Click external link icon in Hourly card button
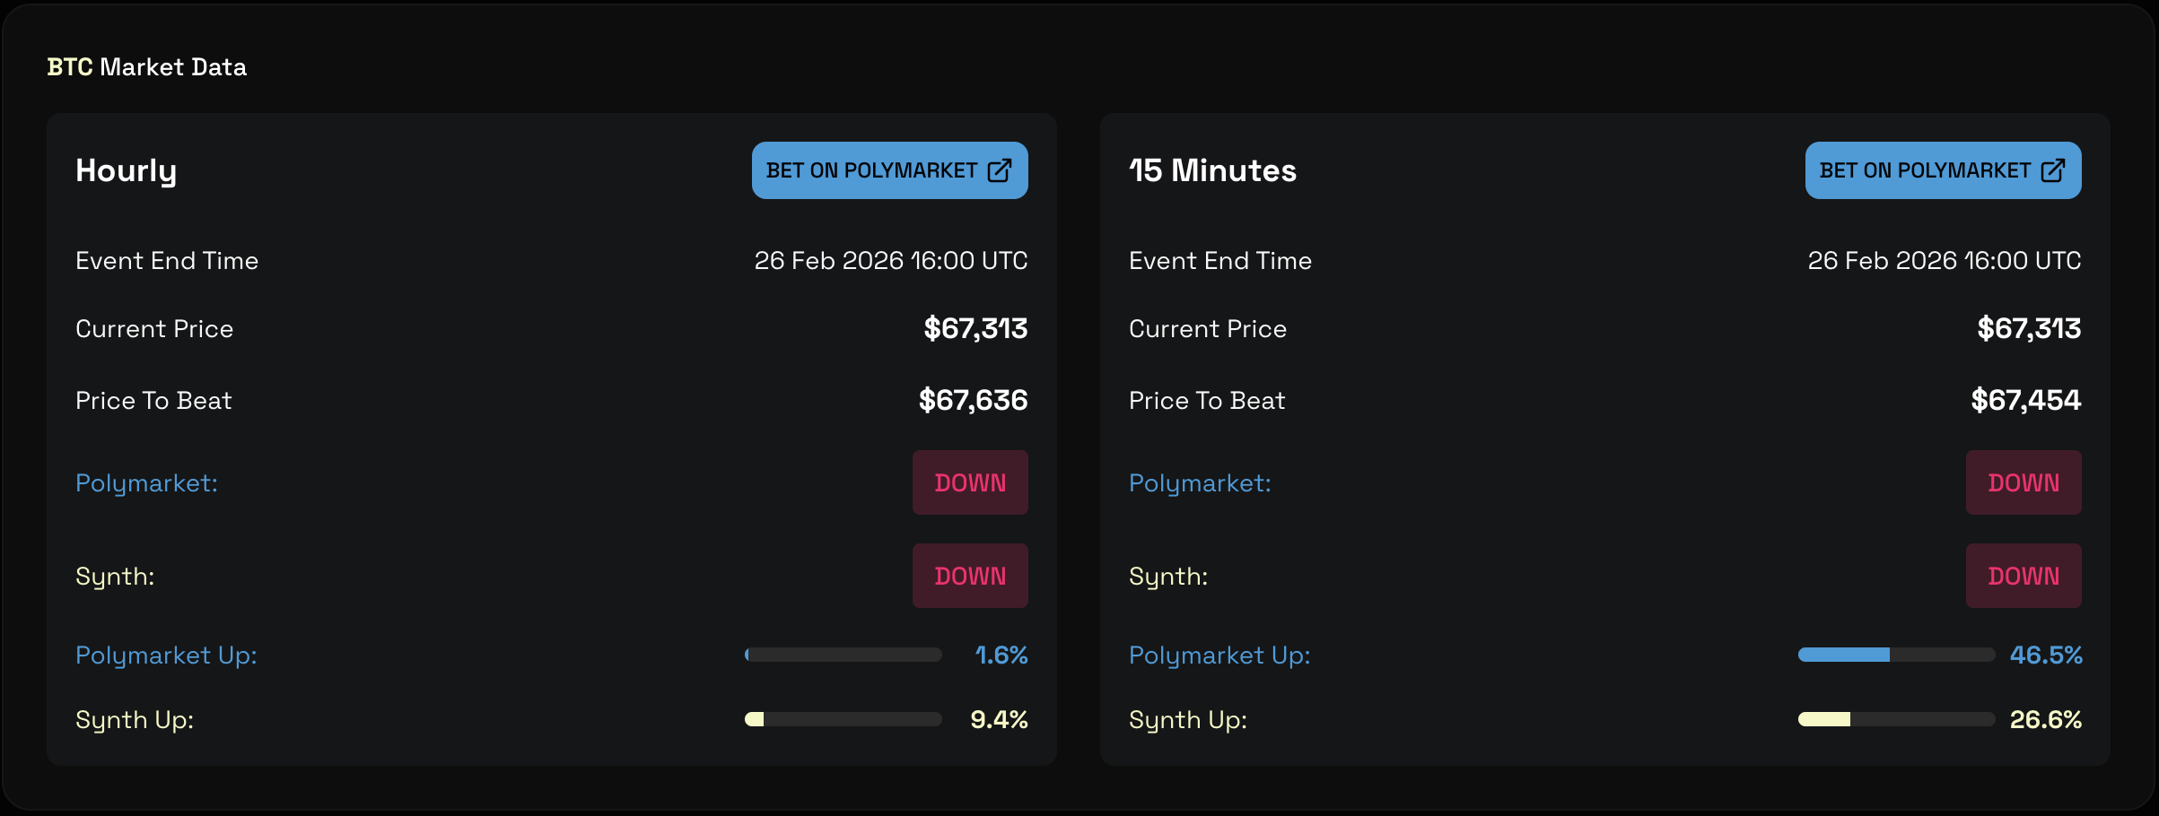The image size is (2159, 816). click(1000, 170)
